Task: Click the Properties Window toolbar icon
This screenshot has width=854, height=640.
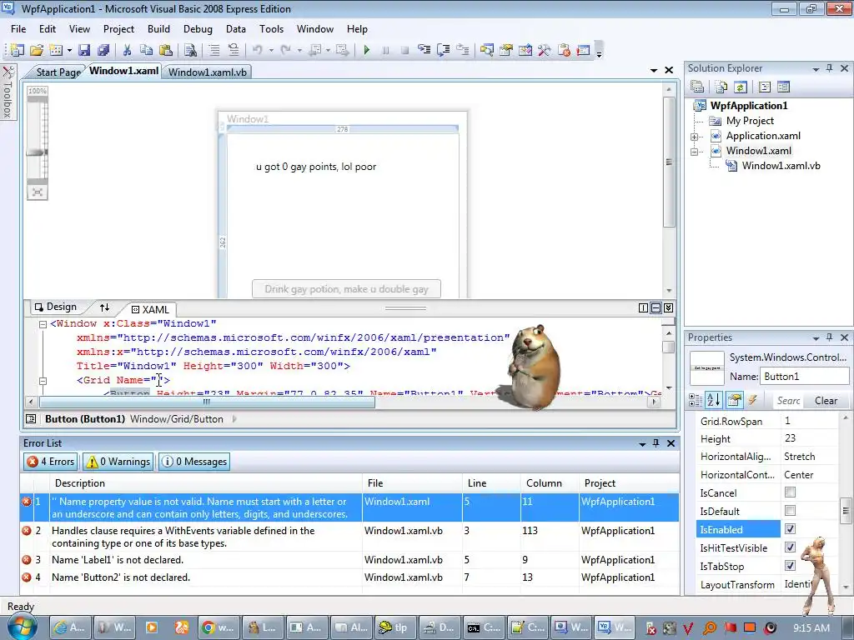Action: 506,50
